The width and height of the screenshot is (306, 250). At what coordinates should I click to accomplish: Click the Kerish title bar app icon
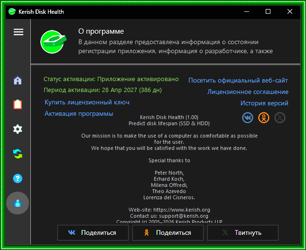[12, 11]
